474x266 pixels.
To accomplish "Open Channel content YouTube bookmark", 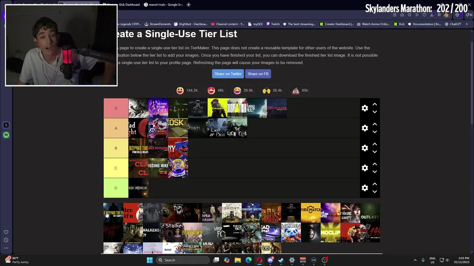I will point(227,24).
